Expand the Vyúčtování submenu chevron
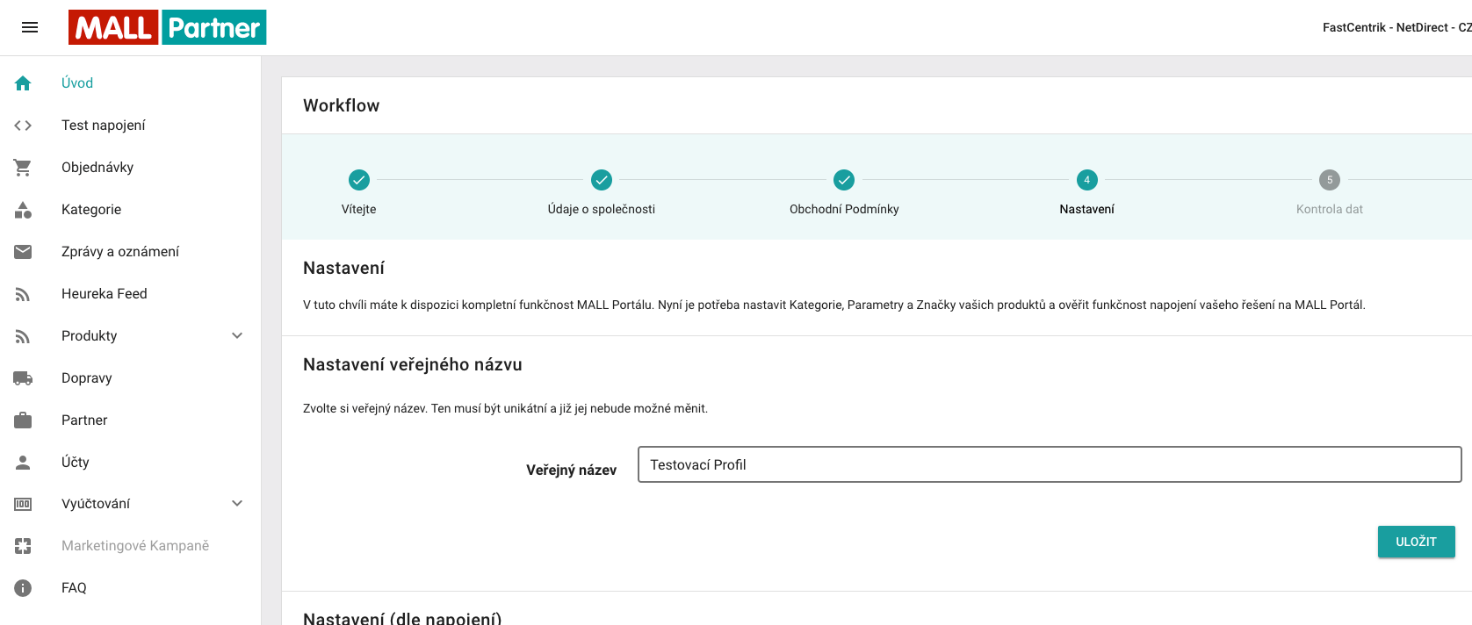Image resolution: width=1472 pixels, height=625 pixels. [237, 503]
